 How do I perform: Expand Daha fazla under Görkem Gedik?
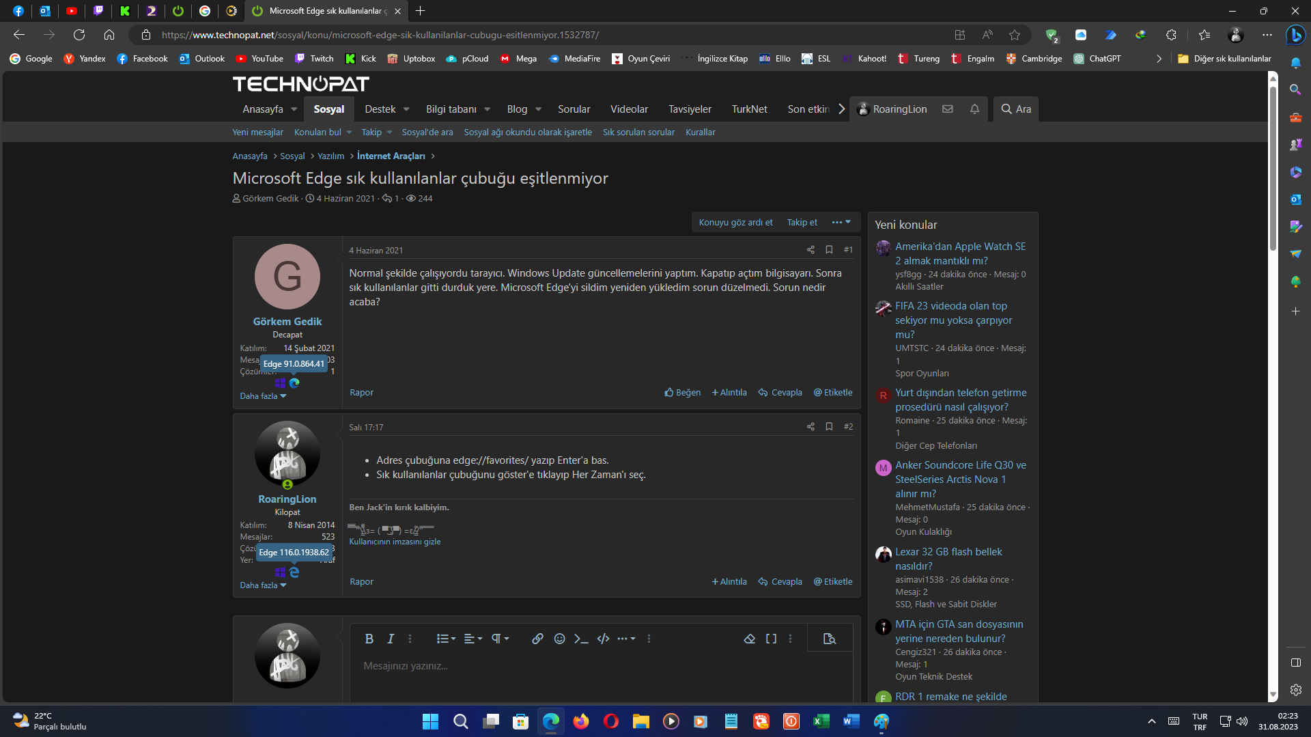click(263, 396)
